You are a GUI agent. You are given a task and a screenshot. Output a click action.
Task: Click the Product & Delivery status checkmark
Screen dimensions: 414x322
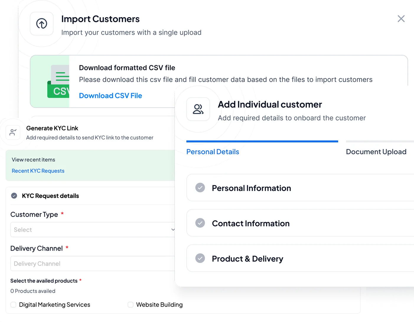point(200,258)
